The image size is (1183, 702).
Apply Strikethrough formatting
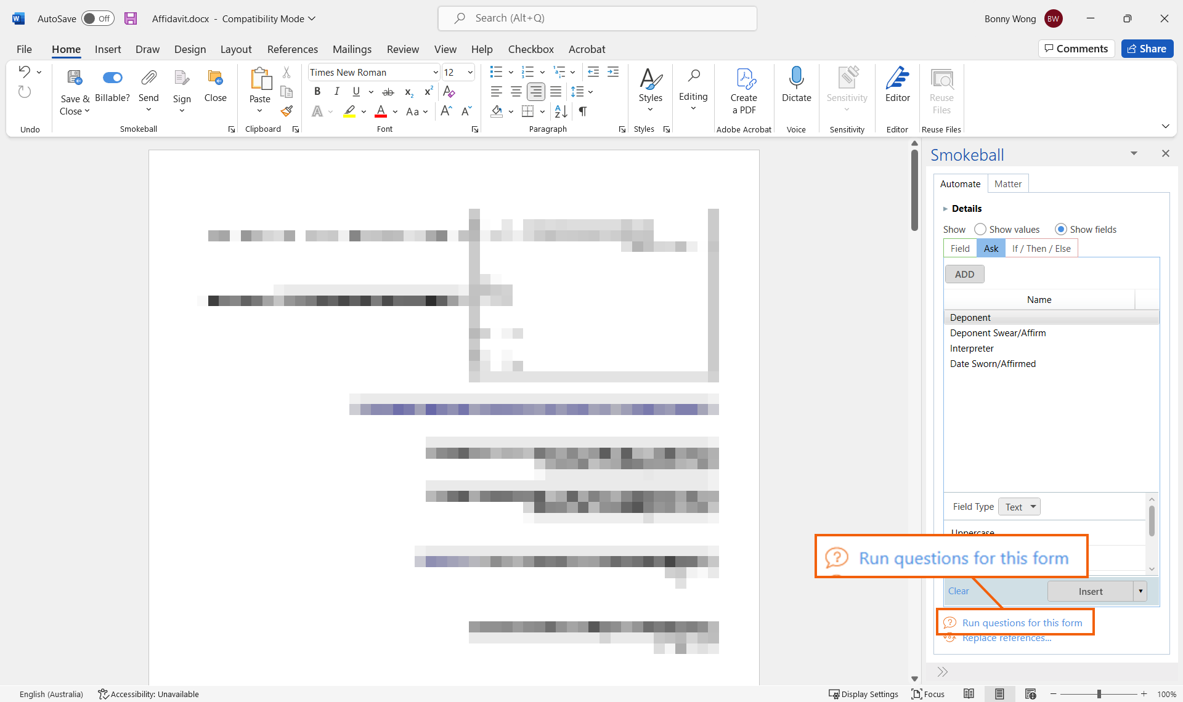pyautogui.click(x=388, y=92)
